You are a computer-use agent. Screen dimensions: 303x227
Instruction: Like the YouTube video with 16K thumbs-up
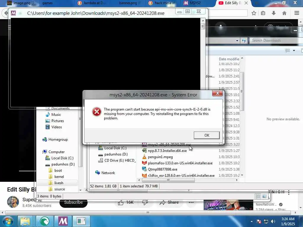point(126,202)
